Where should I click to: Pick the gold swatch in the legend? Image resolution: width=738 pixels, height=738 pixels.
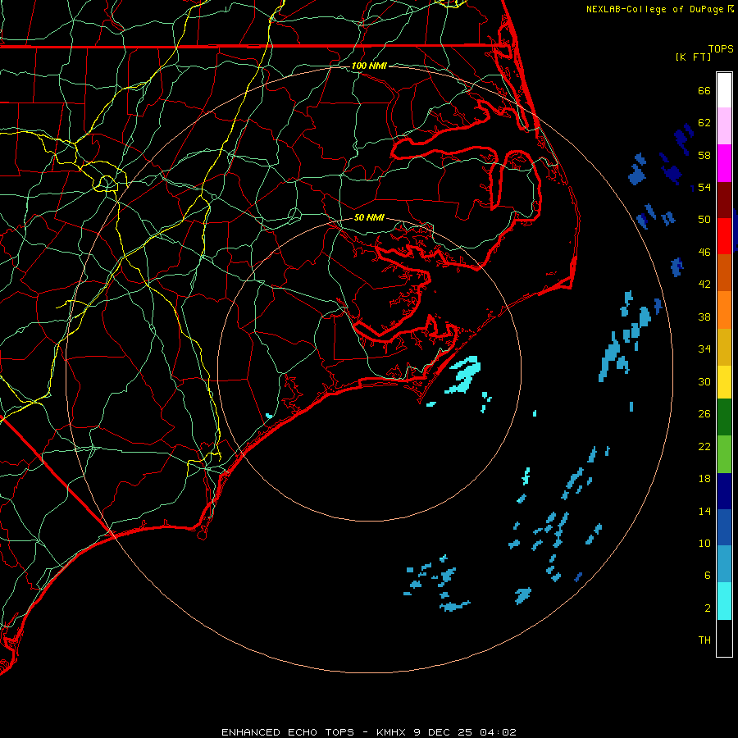(x=724, y=347)
